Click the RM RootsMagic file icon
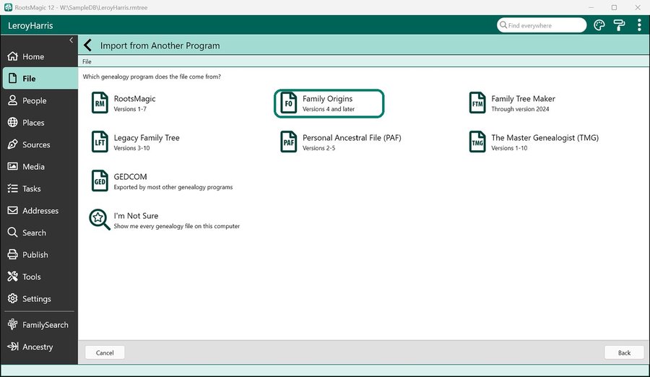This screenshot has width=650, height=377. pyautogui.click(x=100, y=103)
